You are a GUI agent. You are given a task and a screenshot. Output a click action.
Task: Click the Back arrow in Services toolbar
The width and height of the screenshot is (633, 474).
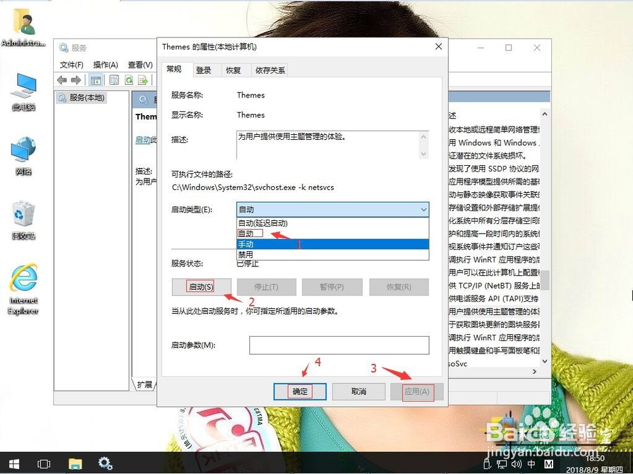[x=62, y=80]
